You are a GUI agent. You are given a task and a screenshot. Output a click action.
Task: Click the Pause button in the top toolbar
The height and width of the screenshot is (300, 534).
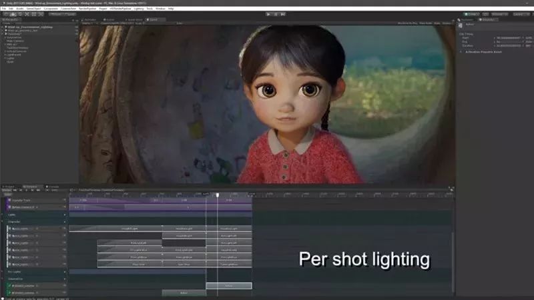coord(276,14)
